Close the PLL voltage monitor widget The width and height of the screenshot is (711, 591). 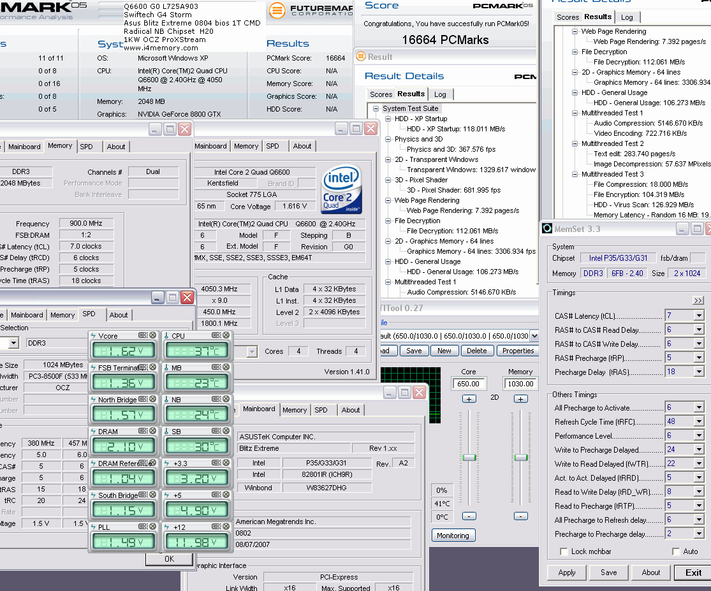[x=153, y=527]
